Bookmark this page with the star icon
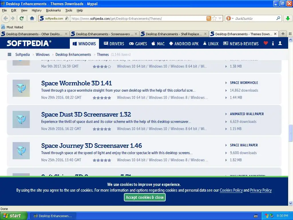This screenshot has height=220, width=293. click(214, 18)
